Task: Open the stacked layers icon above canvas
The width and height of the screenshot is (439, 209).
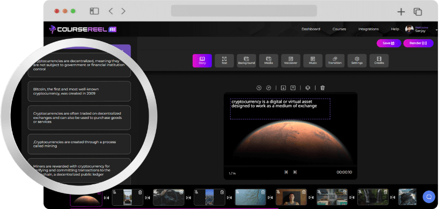Action: [308, 88]
